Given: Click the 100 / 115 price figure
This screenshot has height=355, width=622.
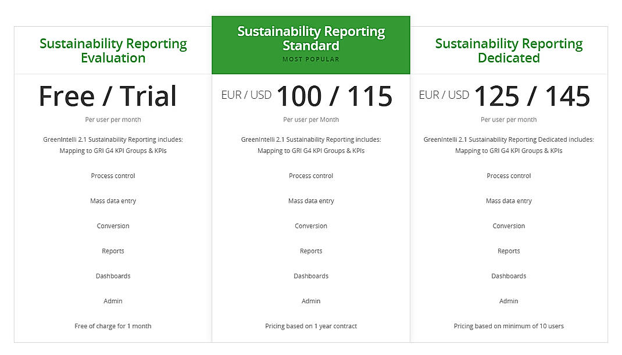Looking at the screenshot, I should pyautogui.click(x=334, y=96).
